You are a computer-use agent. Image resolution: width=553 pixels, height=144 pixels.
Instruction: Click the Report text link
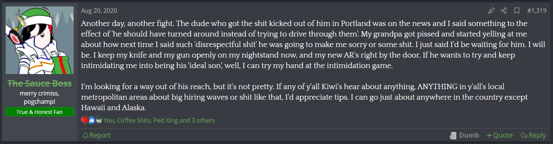pos(100,135)
